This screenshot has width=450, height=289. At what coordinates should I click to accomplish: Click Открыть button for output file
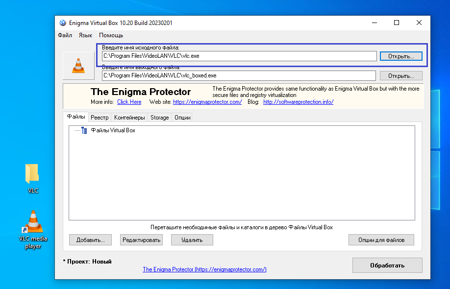[401, 76]
